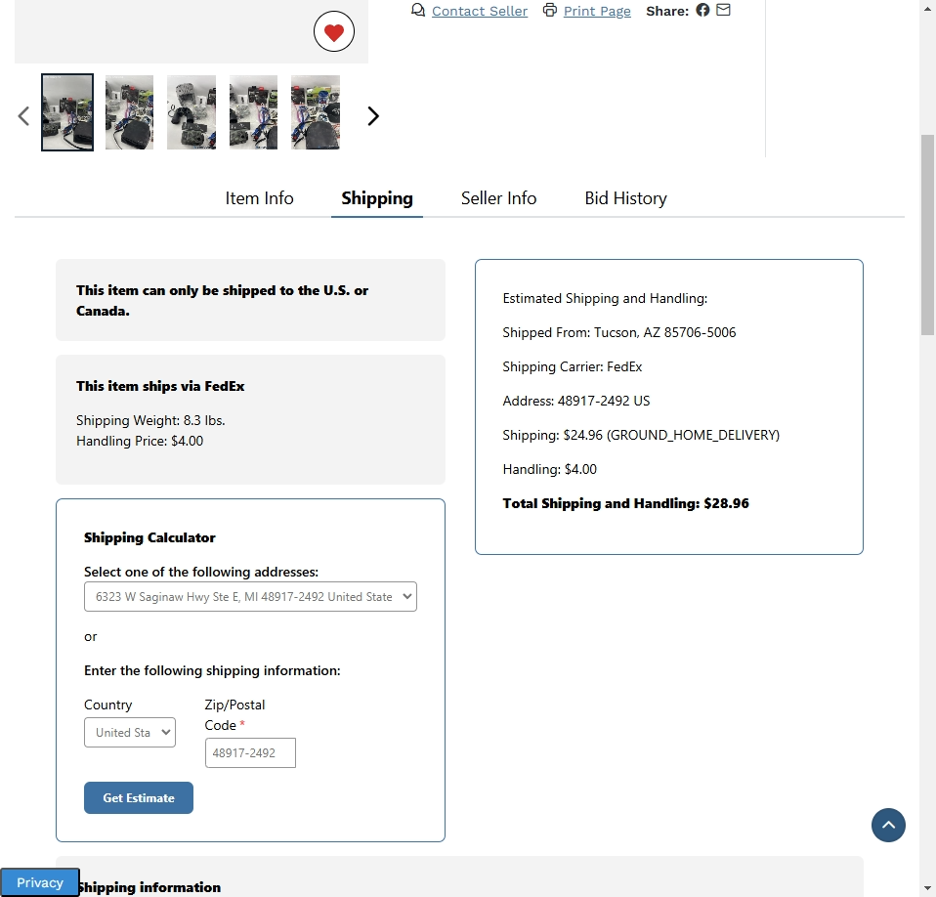Screen dimensions: 936x897
Task: Expand the Country dropdown
Action: coord(130,733)
